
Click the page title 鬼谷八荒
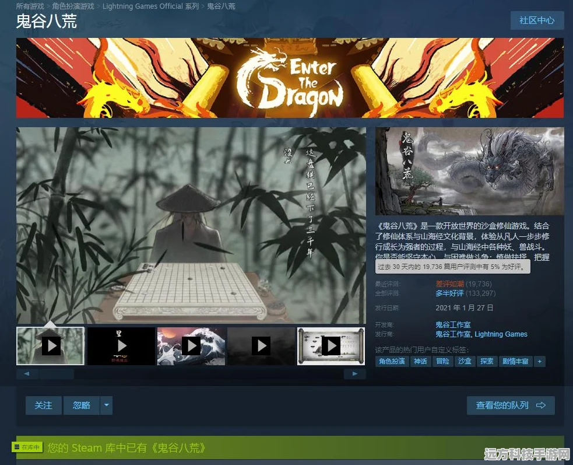coord(47,21)
